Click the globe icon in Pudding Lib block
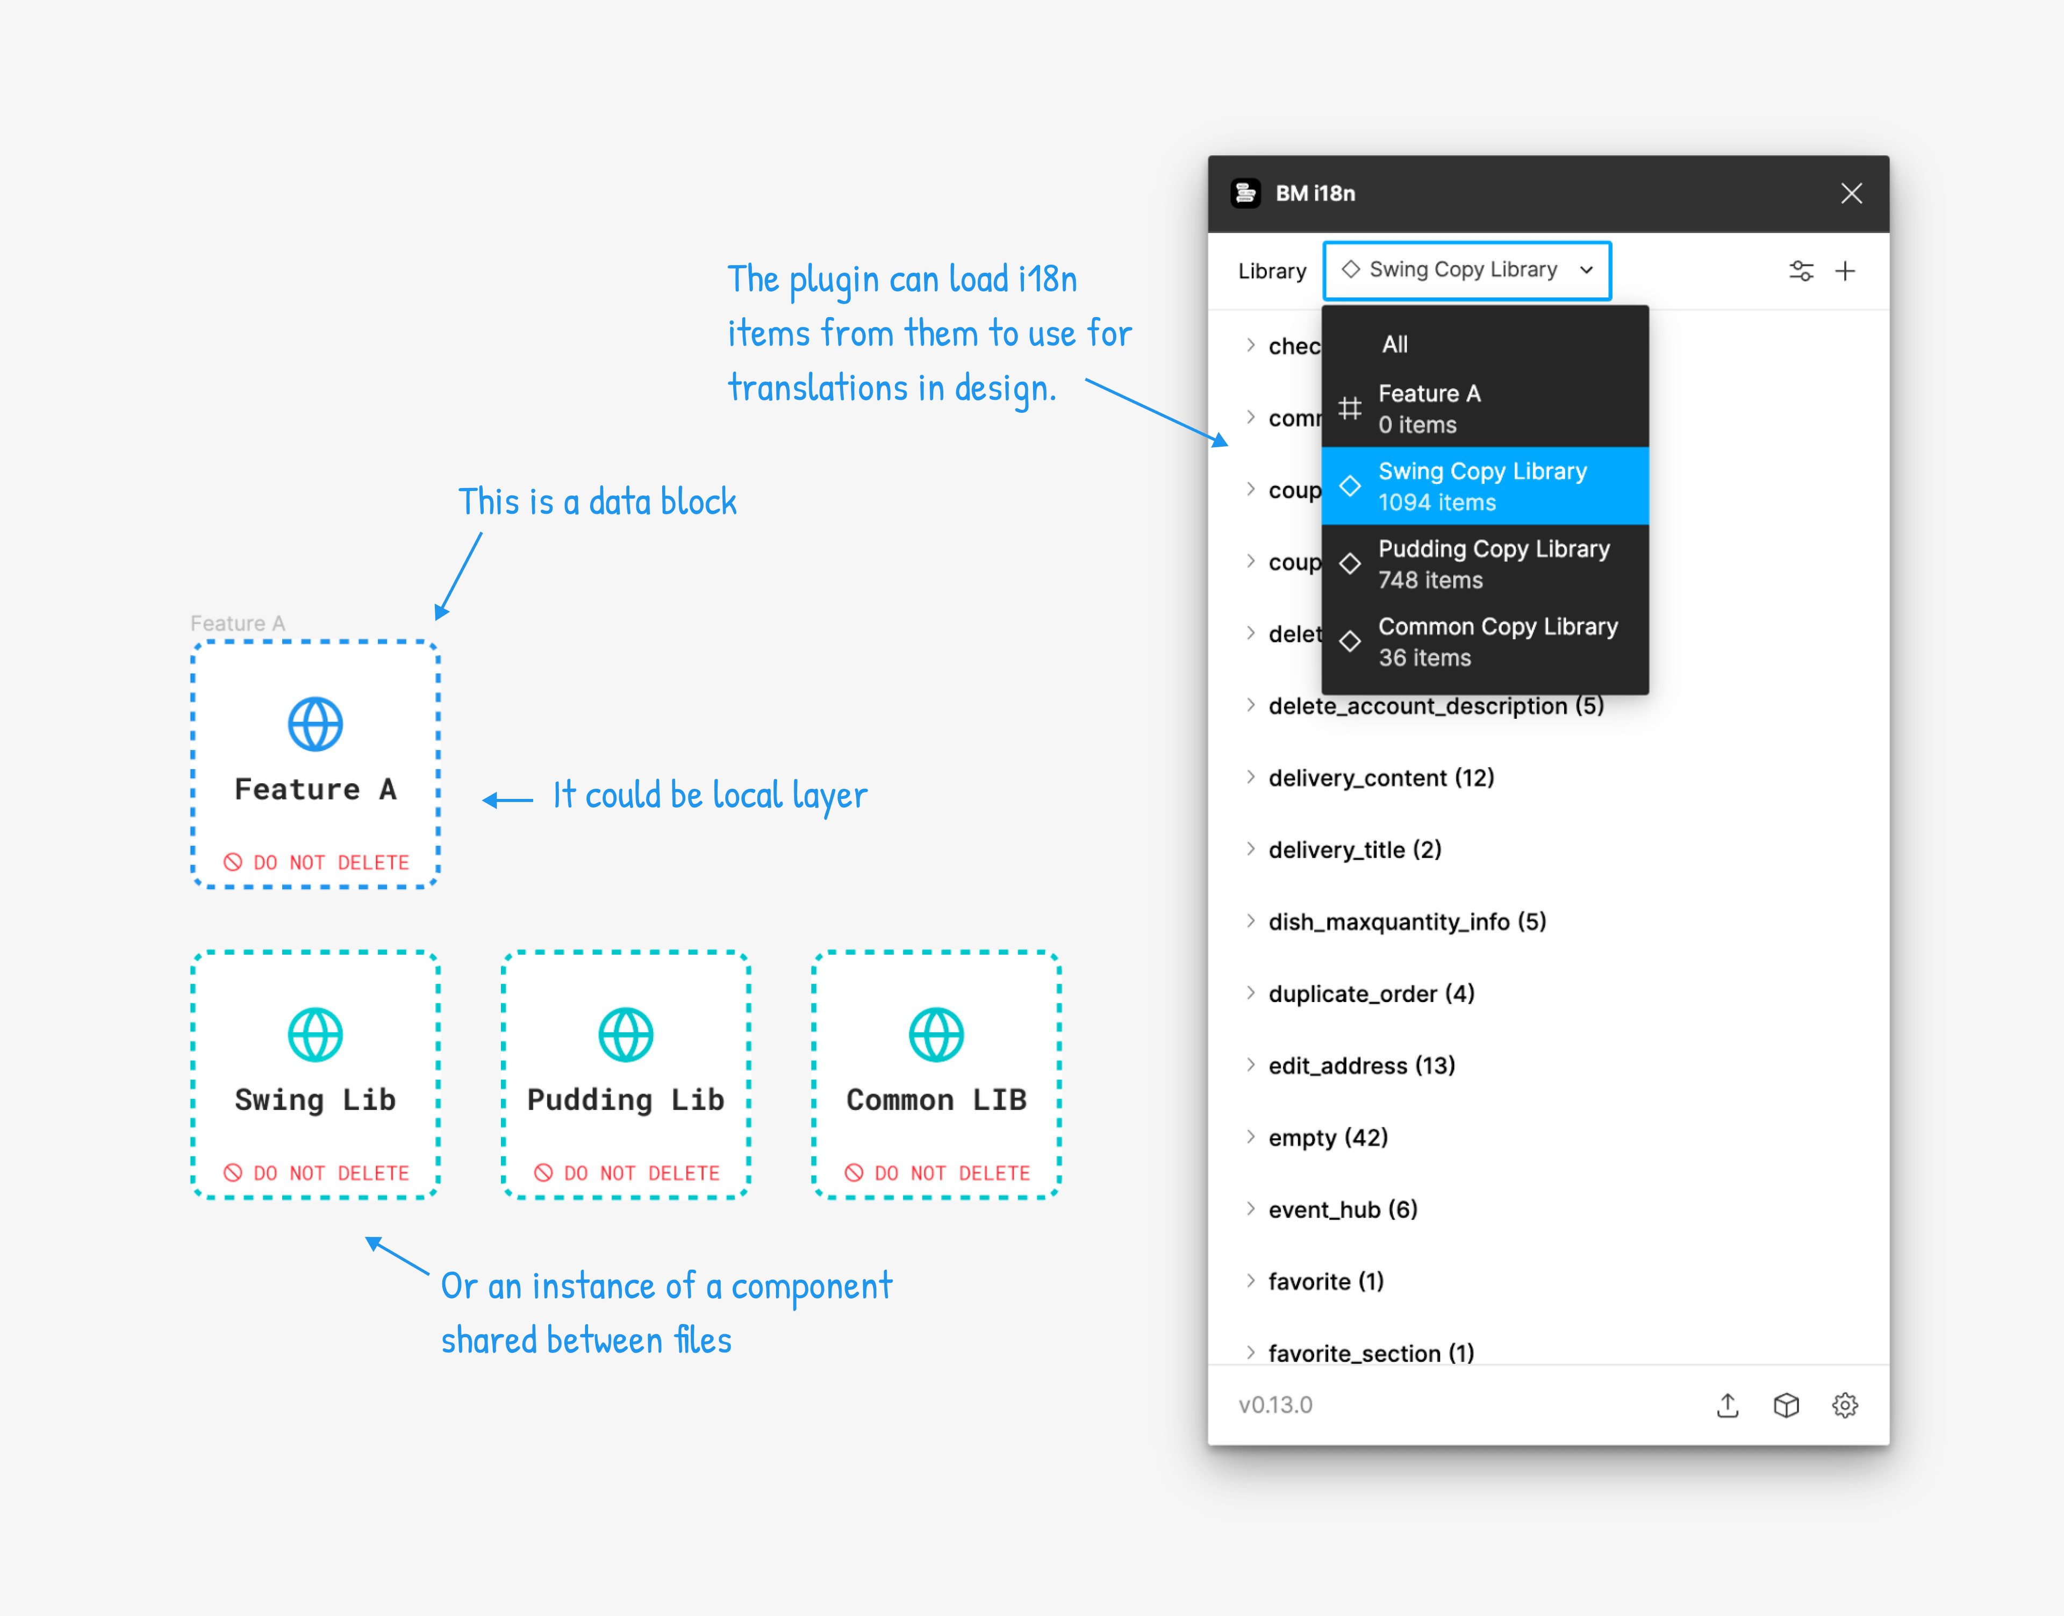This screenshot has height=1616, width=2064. (625, 1035)
